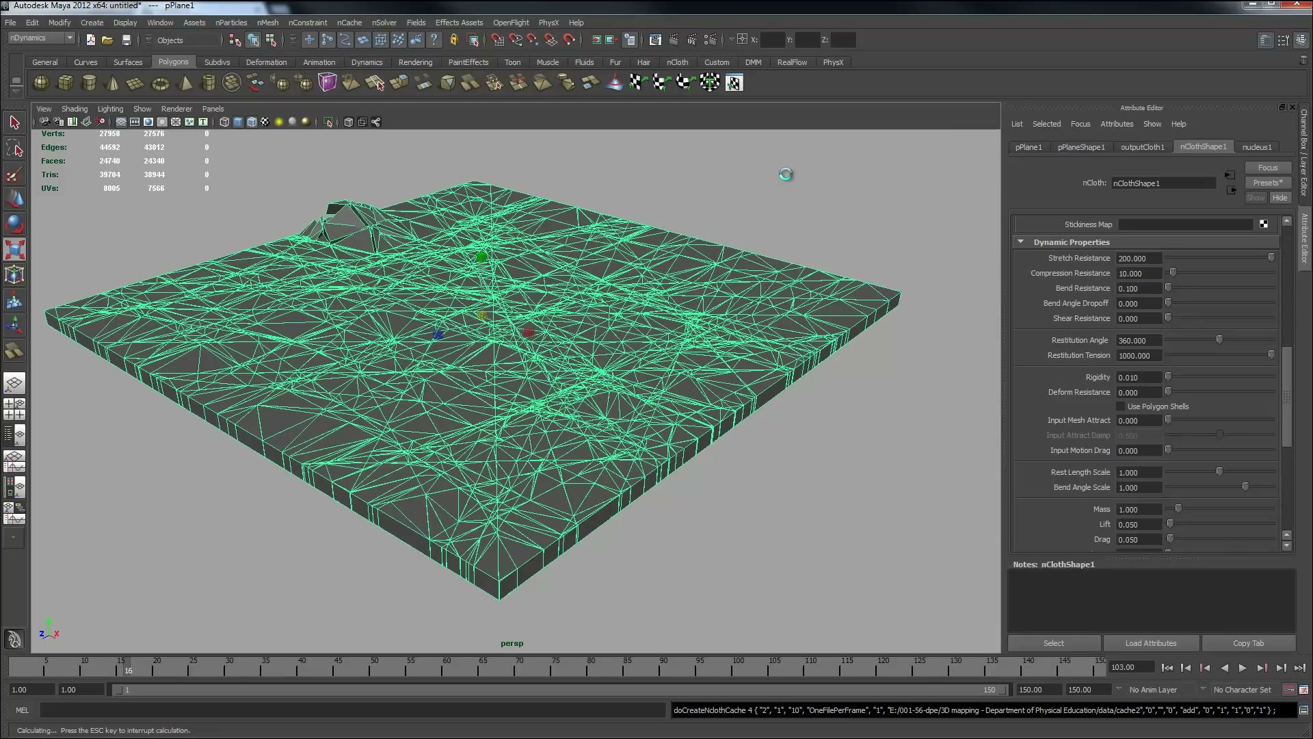The image size is (1313, 739).
Task: Switch to the Rendering shelf tab
Action: pyautogui.click(x=415, y=62)
